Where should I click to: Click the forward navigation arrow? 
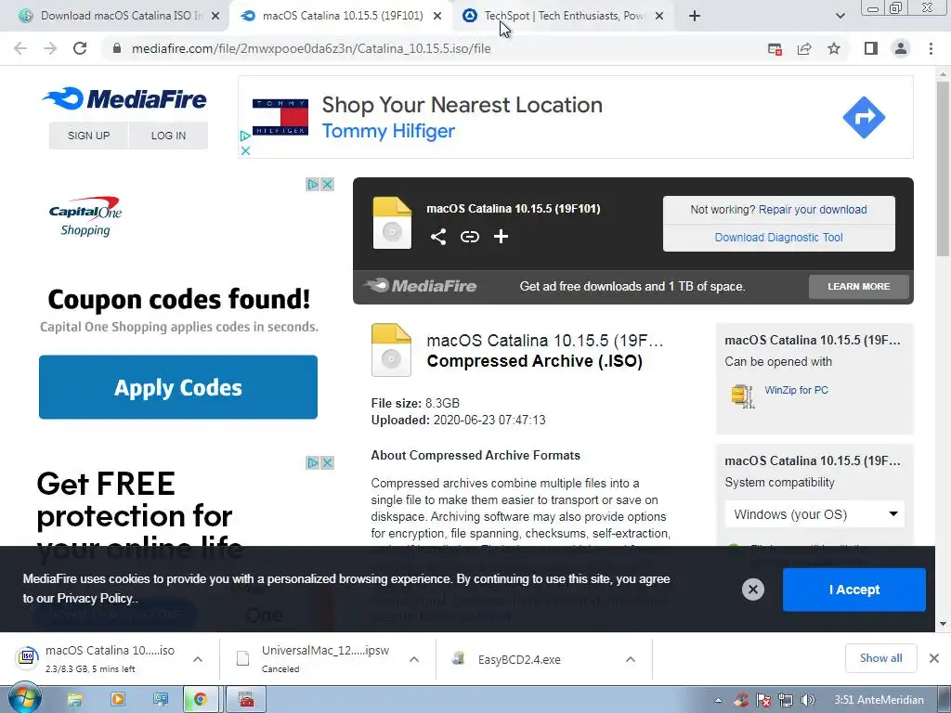coord(50,48)
